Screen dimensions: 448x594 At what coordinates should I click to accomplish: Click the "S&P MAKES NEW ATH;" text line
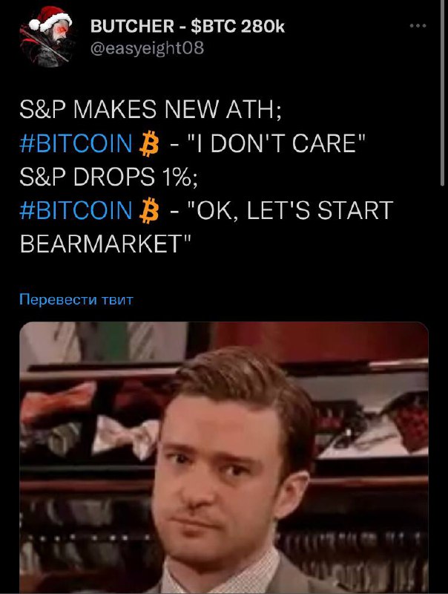coord(151,109)
